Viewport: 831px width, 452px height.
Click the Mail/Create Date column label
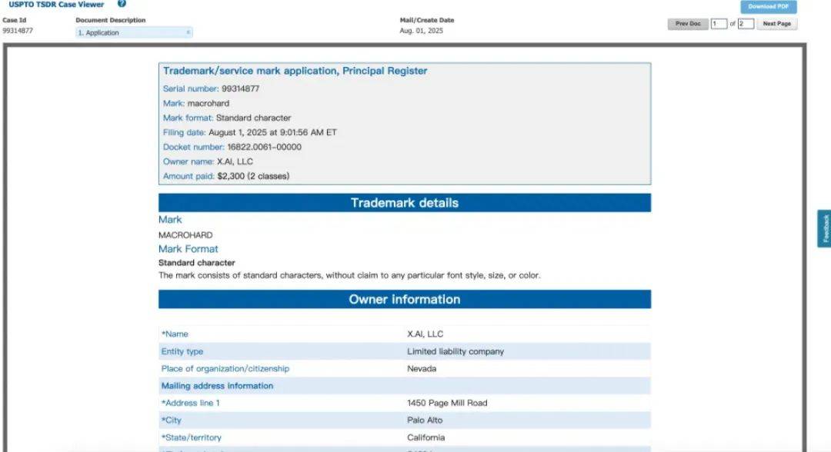coord(427,20)
